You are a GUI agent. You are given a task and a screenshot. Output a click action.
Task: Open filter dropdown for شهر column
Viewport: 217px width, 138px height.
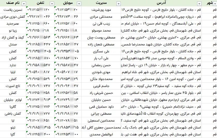pos(215,4)
